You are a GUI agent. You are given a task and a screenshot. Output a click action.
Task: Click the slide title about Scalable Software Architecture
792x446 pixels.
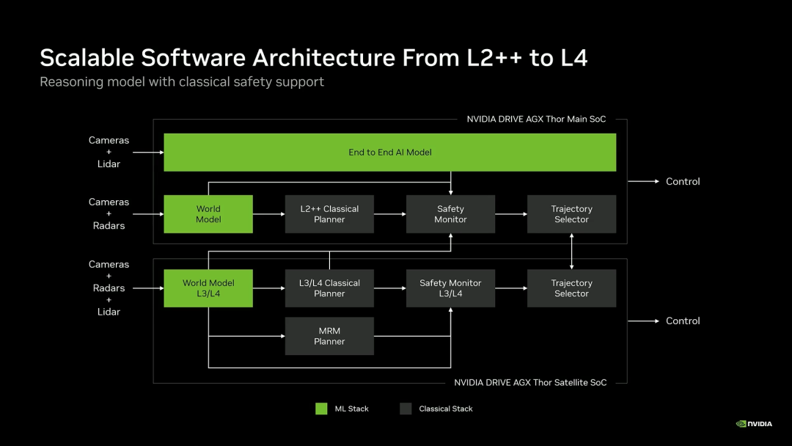click(313, 58)
